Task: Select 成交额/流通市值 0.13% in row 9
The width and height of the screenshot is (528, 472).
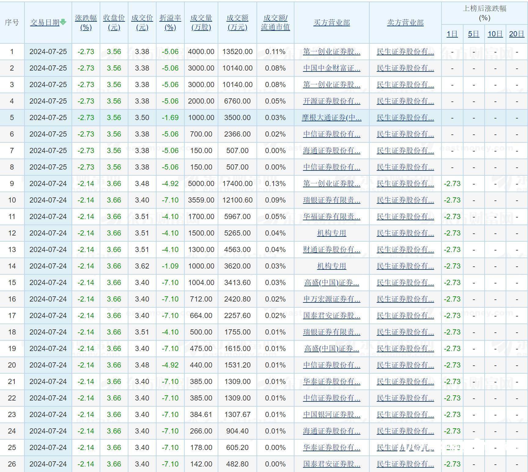Action: (275, 184)
